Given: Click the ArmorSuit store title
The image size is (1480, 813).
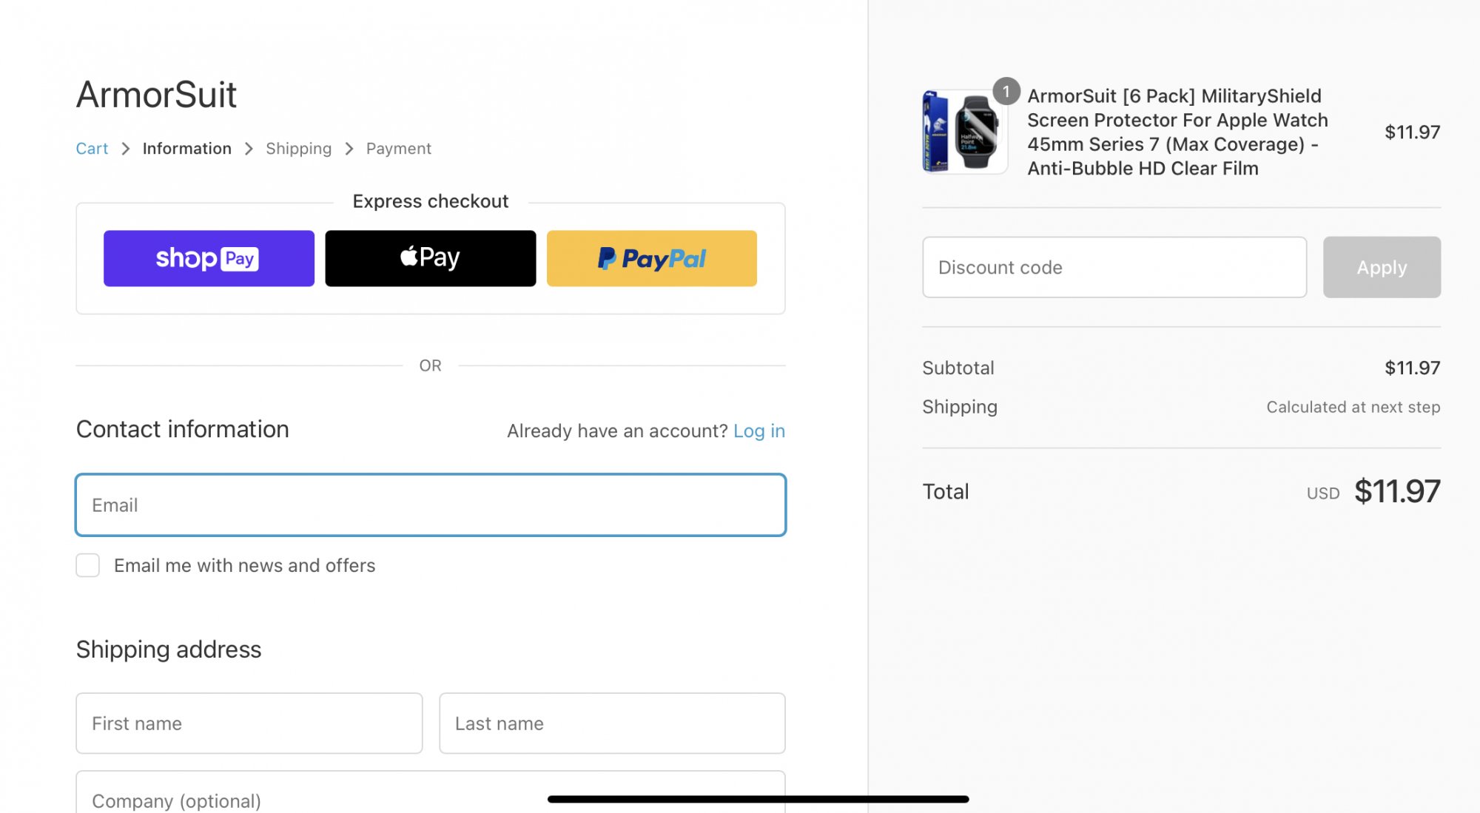Looking at the screenshot, I should (x=156, y=95).
